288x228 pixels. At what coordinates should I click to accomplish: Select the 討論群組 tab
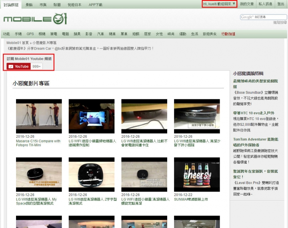point(11,5)
